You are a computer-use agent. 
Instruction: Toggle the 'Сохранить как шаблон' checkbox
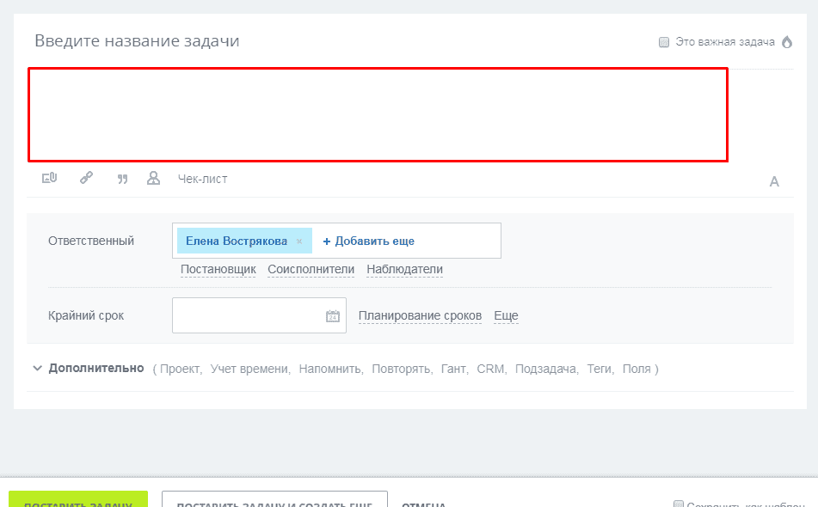coord(678,504)
